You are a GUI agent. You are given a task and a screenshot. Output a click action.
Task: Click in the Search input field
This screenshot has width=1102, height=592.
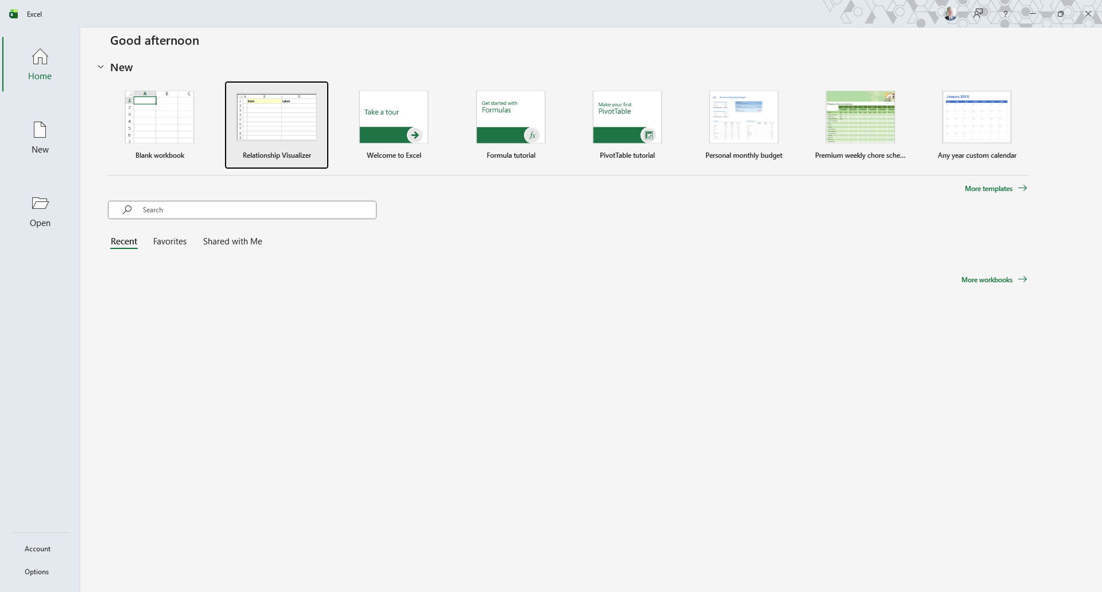[x=253, y=210]
